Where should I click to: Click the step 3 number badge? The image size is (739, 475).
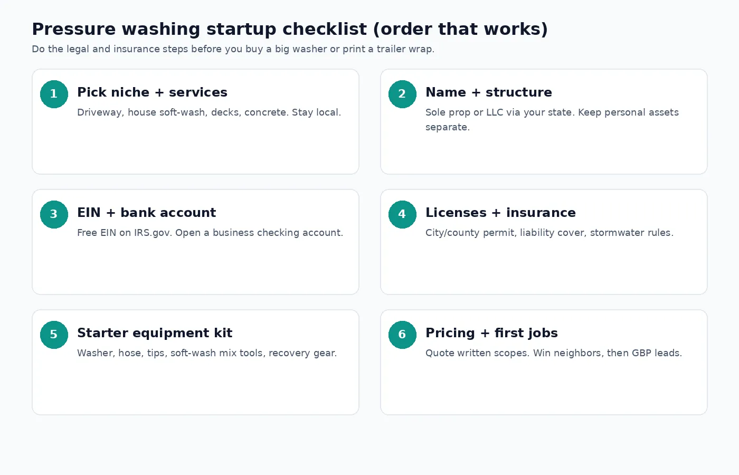point(54,214)
